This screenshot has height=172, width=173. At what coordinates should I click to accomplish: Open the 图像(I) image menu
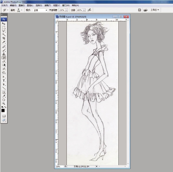(x=22, y=5)
